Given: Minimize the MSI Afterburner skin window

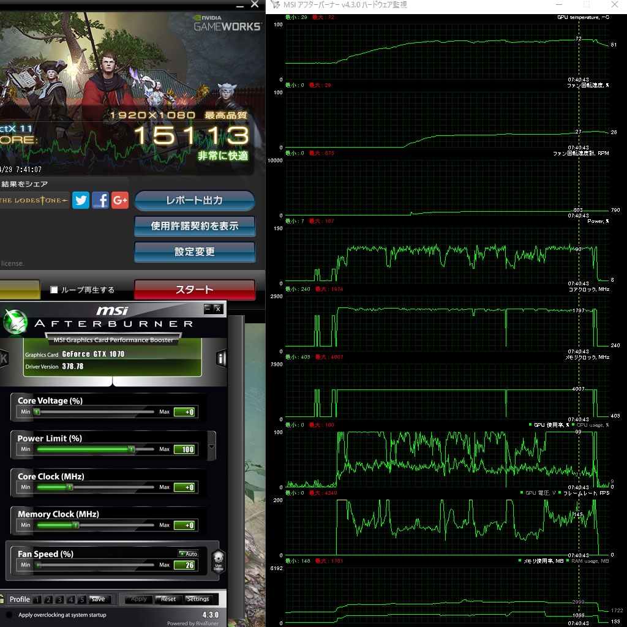Looking at the screenshot, I should [208, 309].
